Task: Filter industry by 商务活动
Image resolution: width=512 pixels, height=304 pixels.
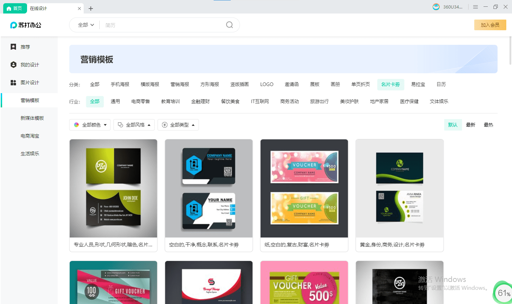Action: click(x=289, y=101)
